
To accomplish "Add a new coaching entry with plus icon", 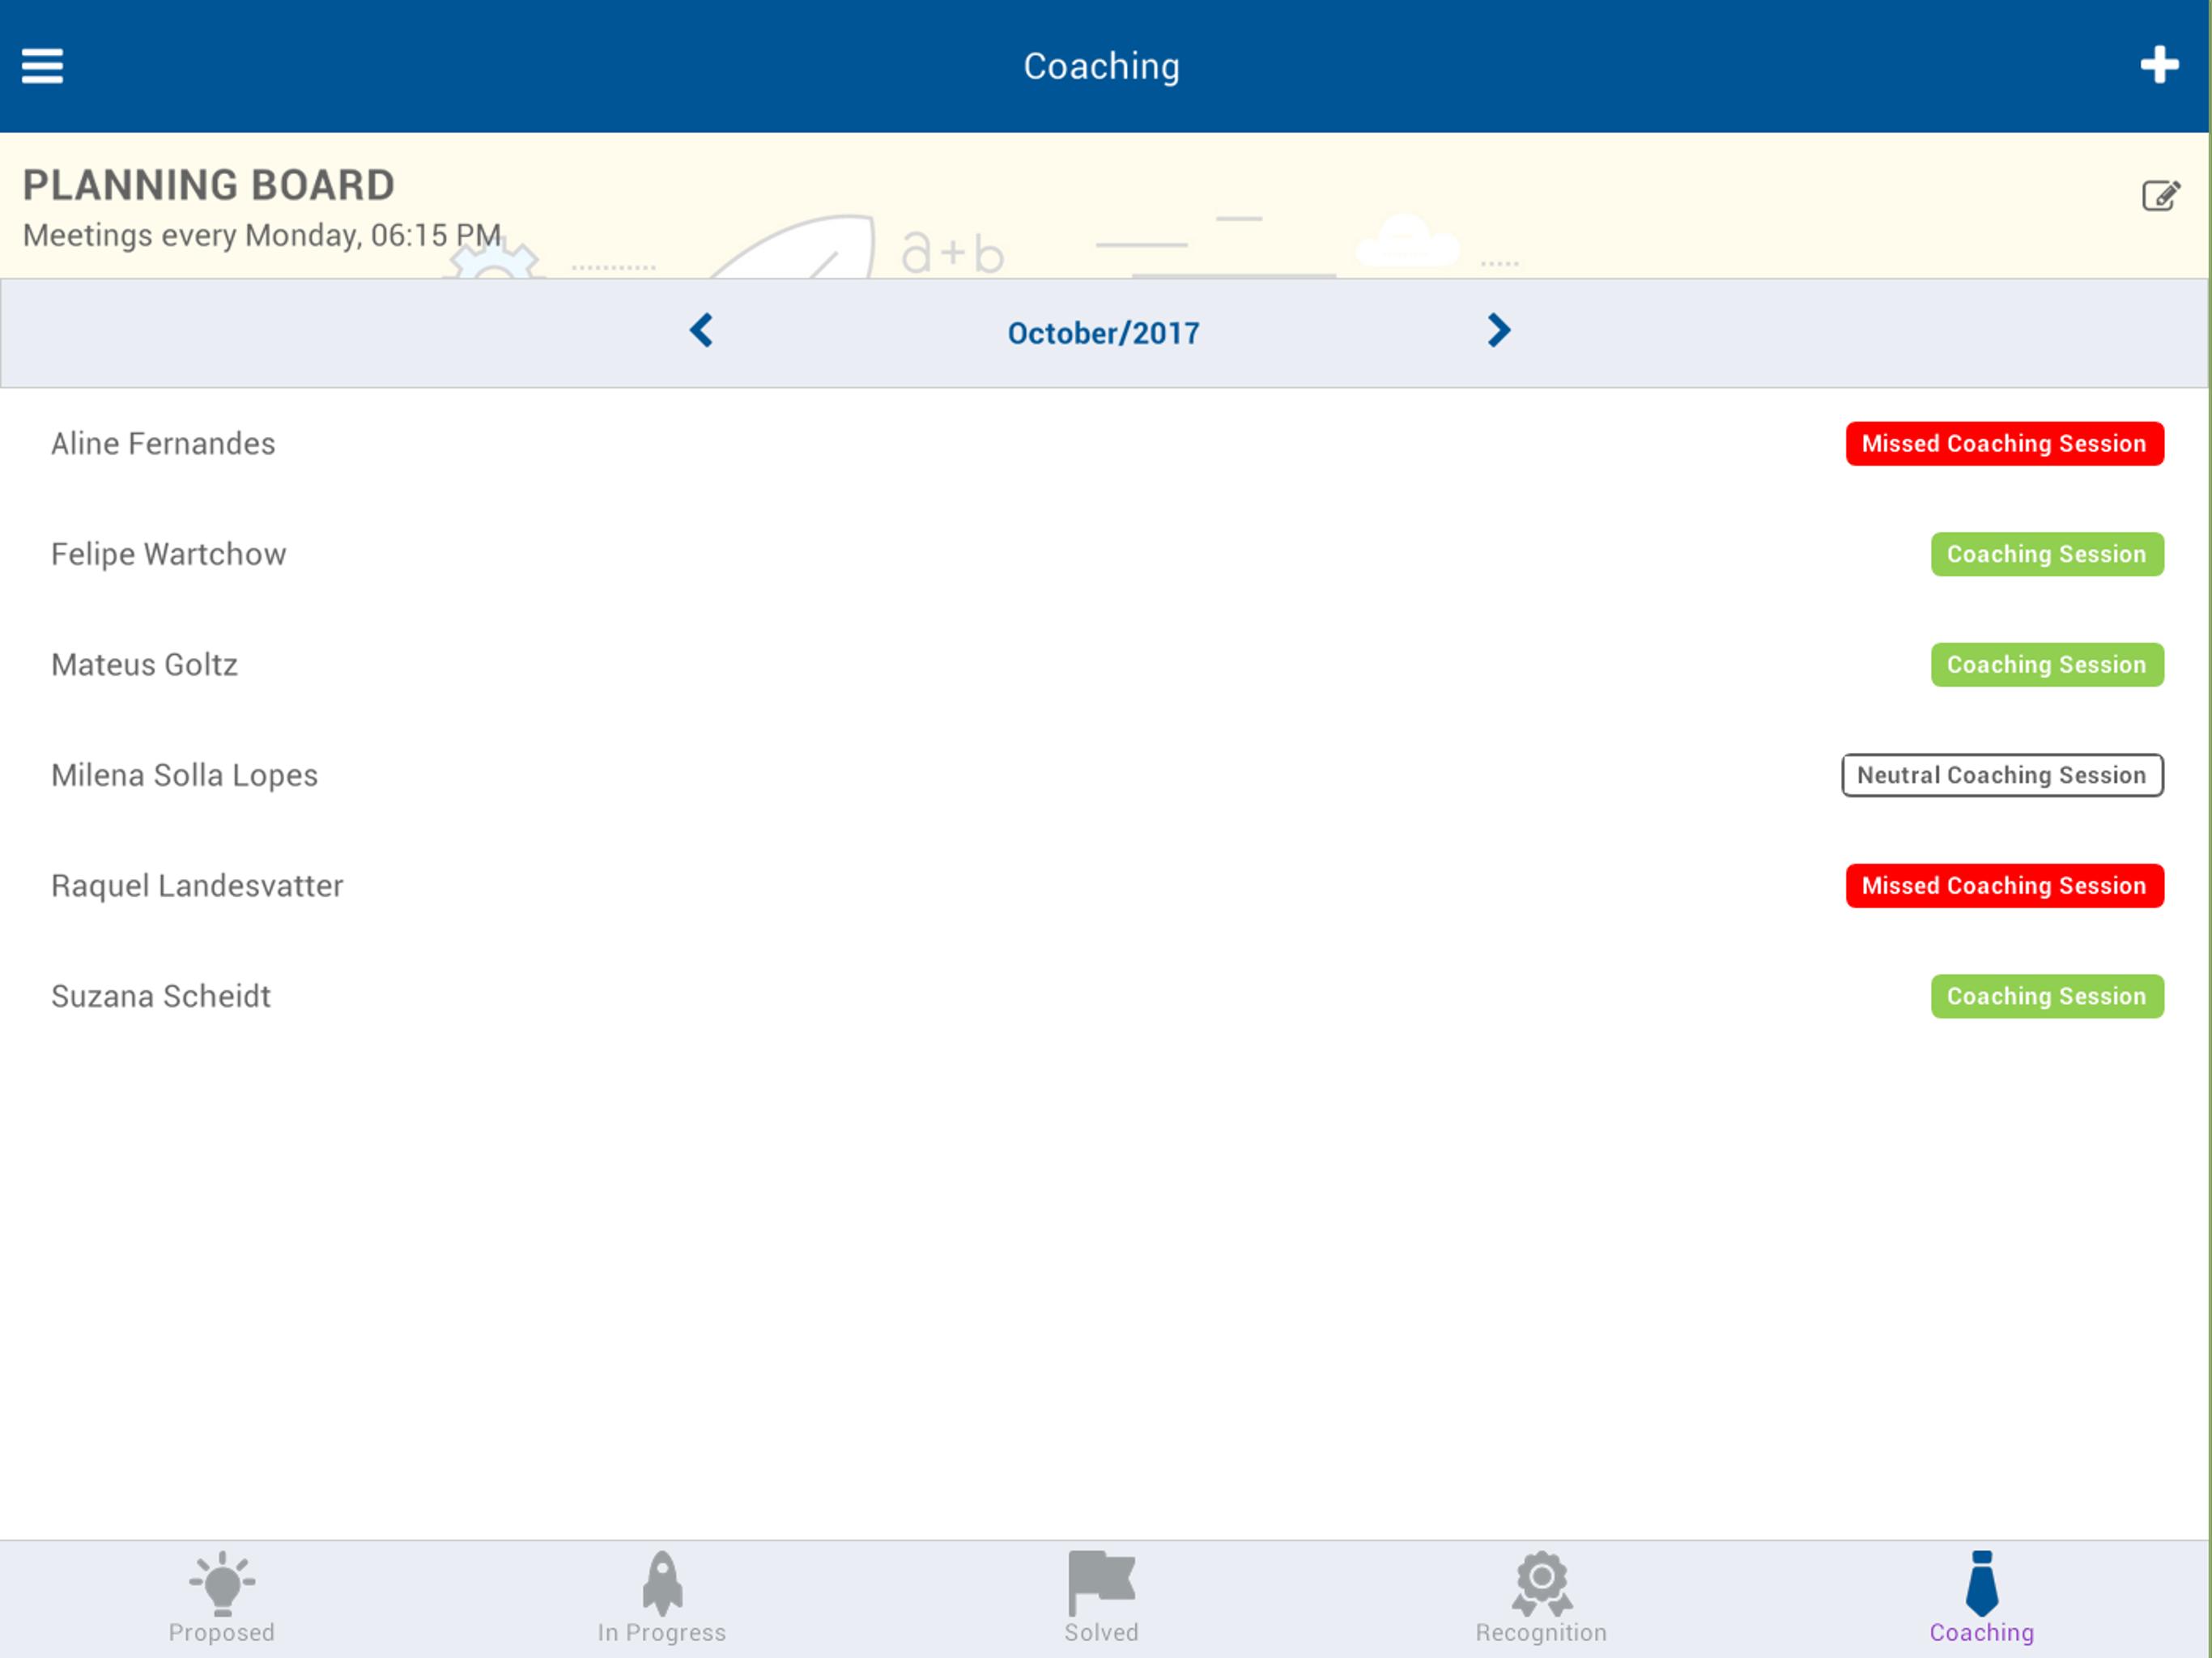I will [x=2159, y=65].
